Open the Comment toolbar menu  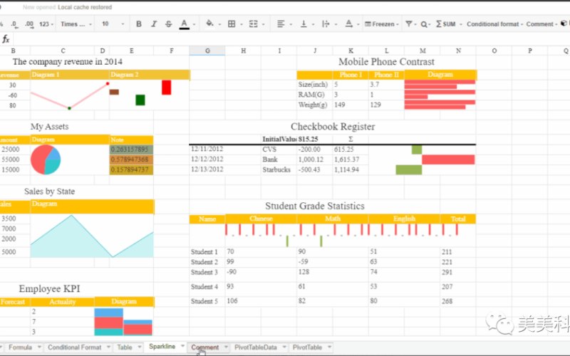[x=541, y=24]
